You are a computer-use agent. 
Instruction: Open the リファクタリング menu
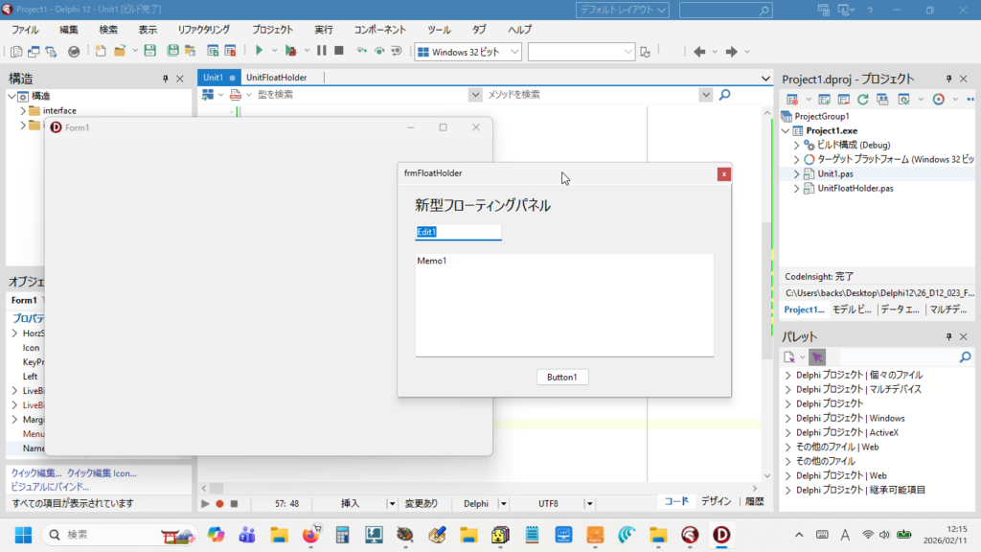(203, 30)
